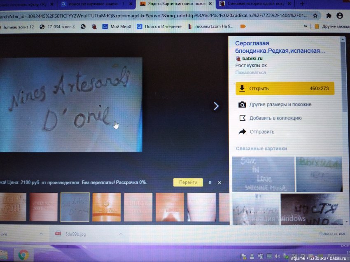
Task: Click the bookmark icon to add to collection
Action: point(243,118)
